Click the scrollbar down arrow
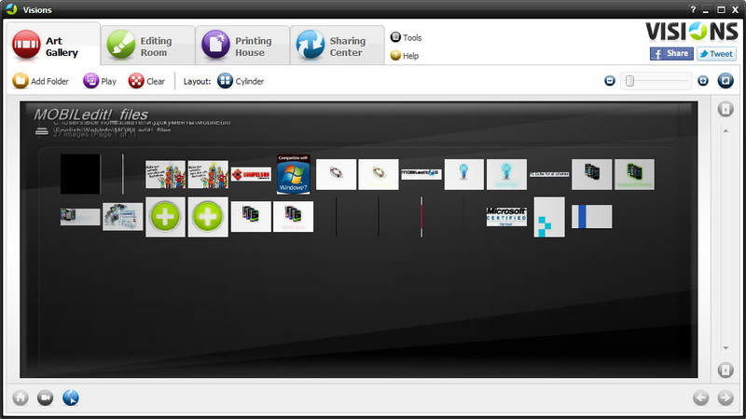The width and height of the screenshot is (746, 419). point(725,348)
